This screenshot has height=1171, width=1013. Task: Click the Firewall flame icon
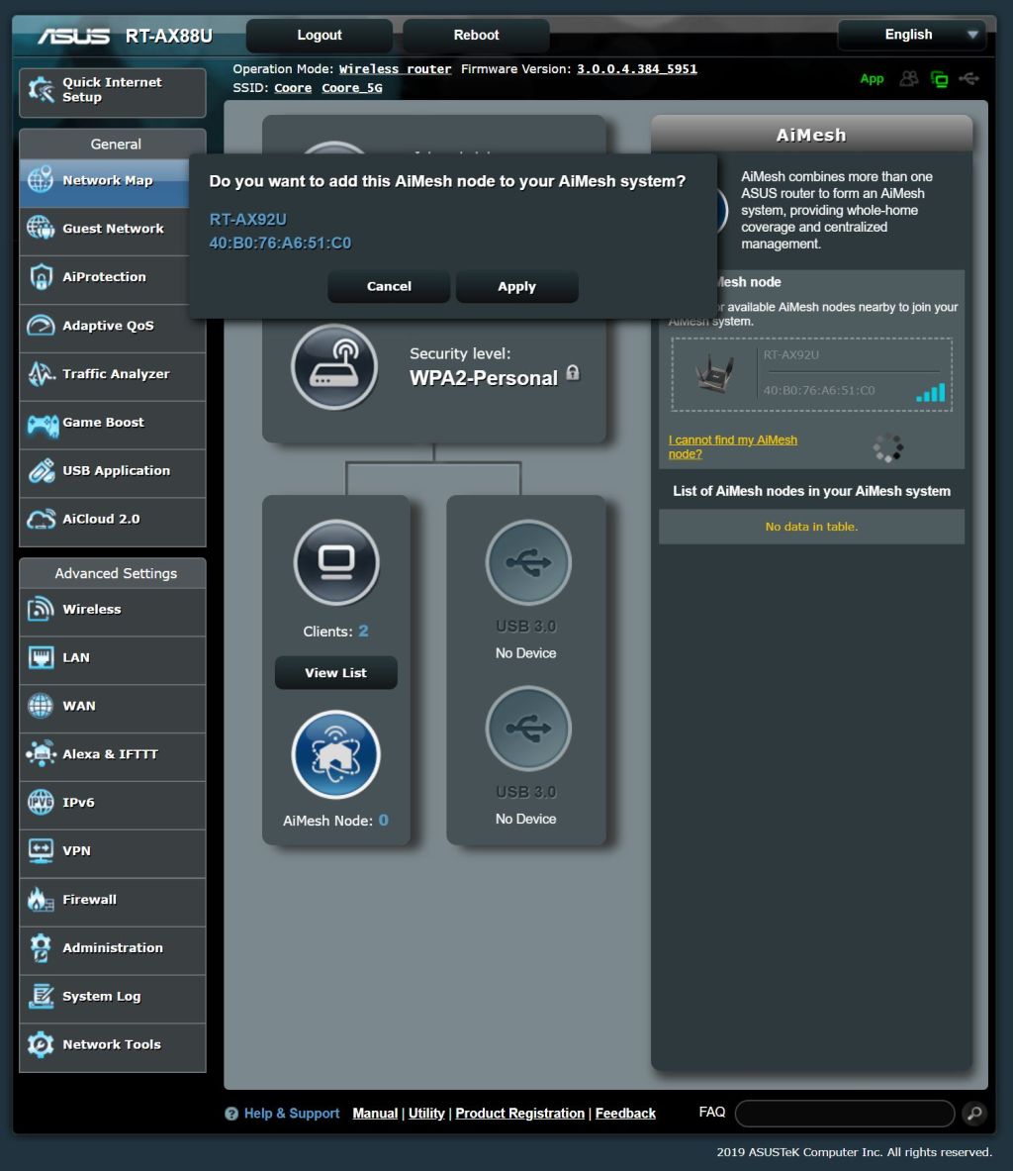pyautogui.click(x=41, y=900)
